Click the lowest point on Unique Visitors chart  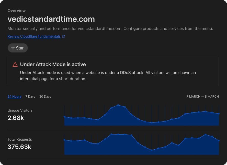(152, 123)
